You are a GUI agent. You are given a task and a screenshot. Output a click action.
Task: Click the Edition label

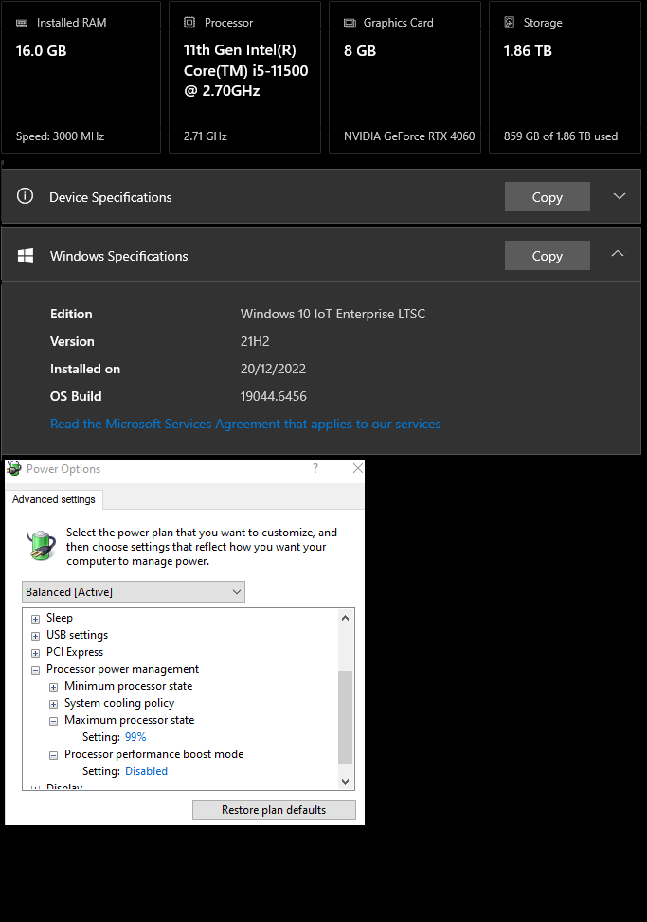coord(71,314)
